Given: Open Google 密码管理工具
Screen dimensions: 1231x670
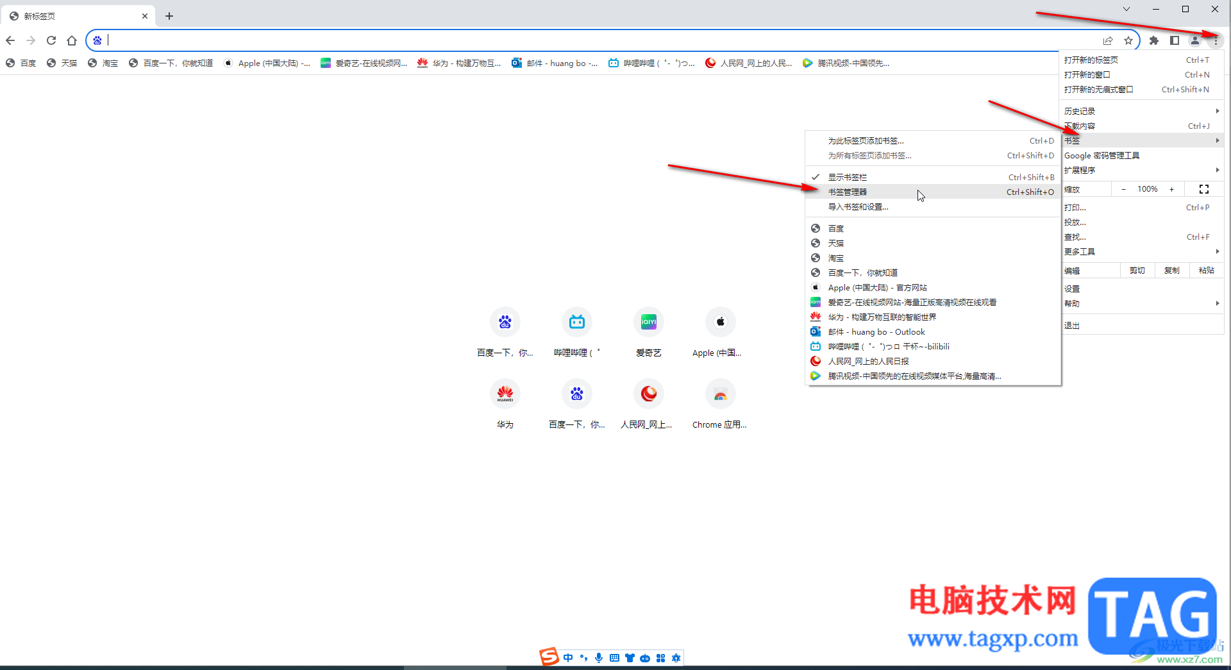Looking at the screenshot, I should (x=1141, y=155).
